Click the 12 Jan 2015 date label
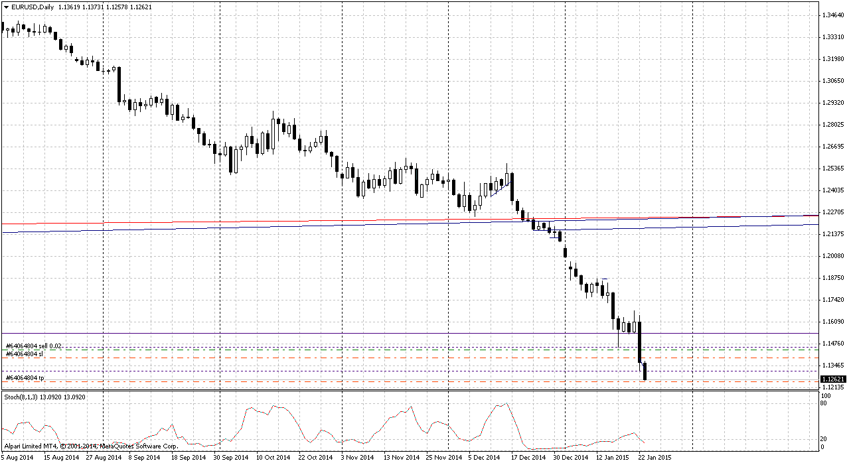 point(611,458)
